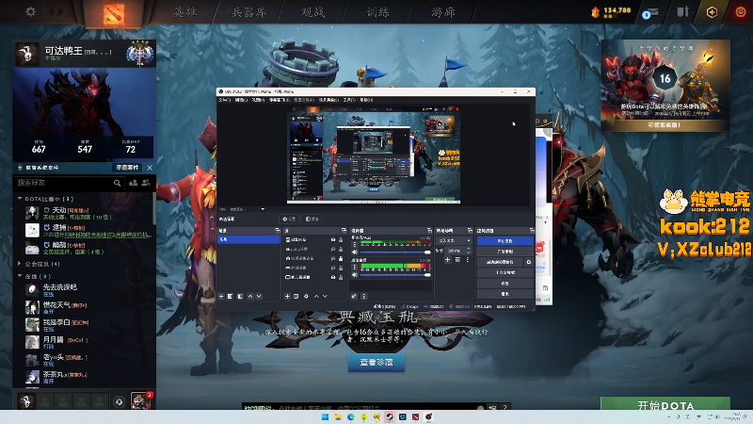Viewport: 753px width, 424px height.
Task: Click the Windows Start button
Action: [x=325, y=416]
